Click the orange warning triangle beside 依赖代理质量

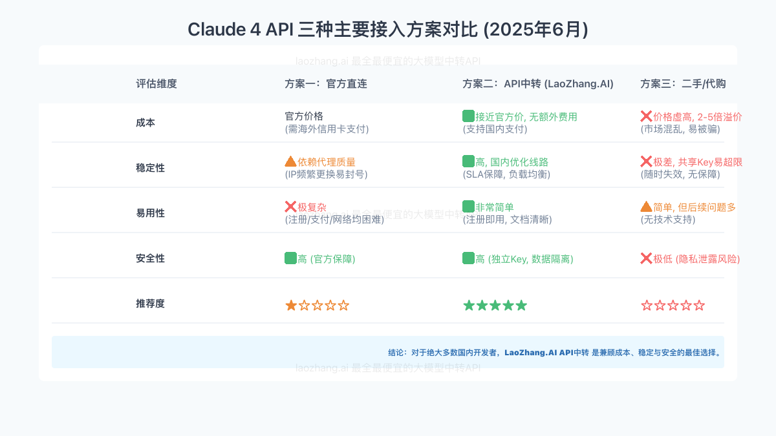pos(291,161)
